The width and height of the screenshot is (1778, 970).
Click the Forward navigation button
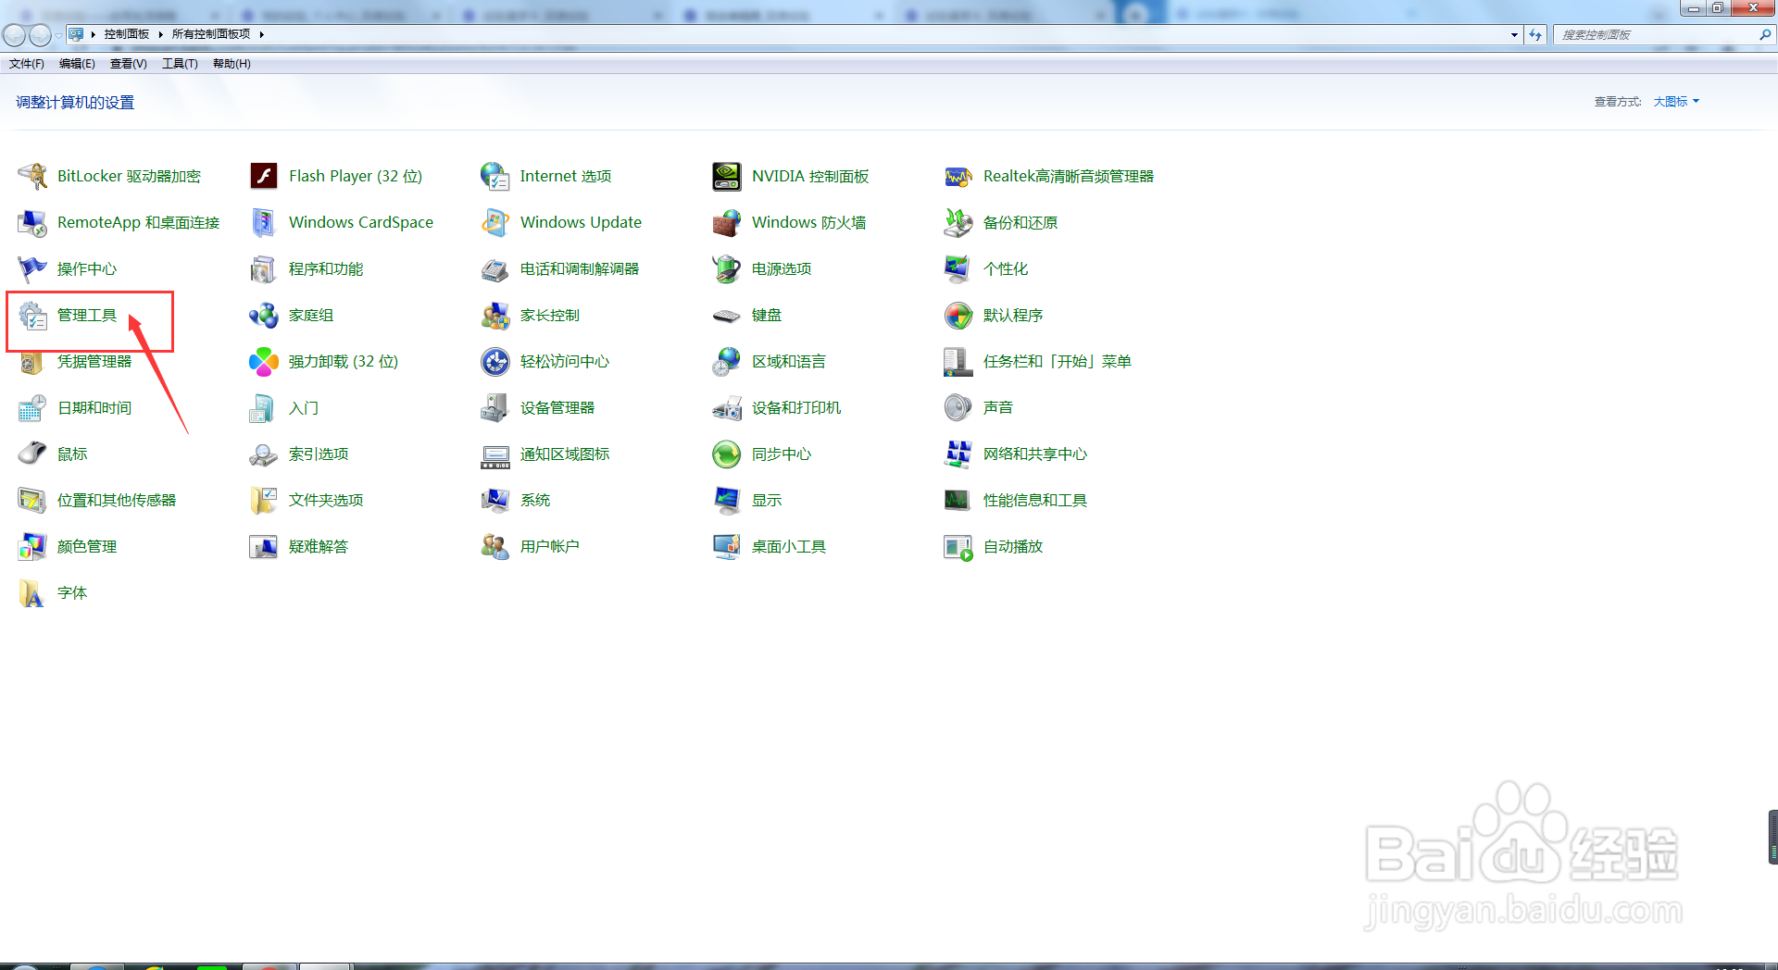40,35
